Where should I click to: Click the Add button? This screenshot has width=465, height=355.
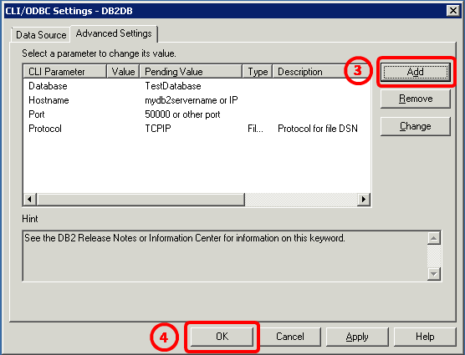coord(415,72)
